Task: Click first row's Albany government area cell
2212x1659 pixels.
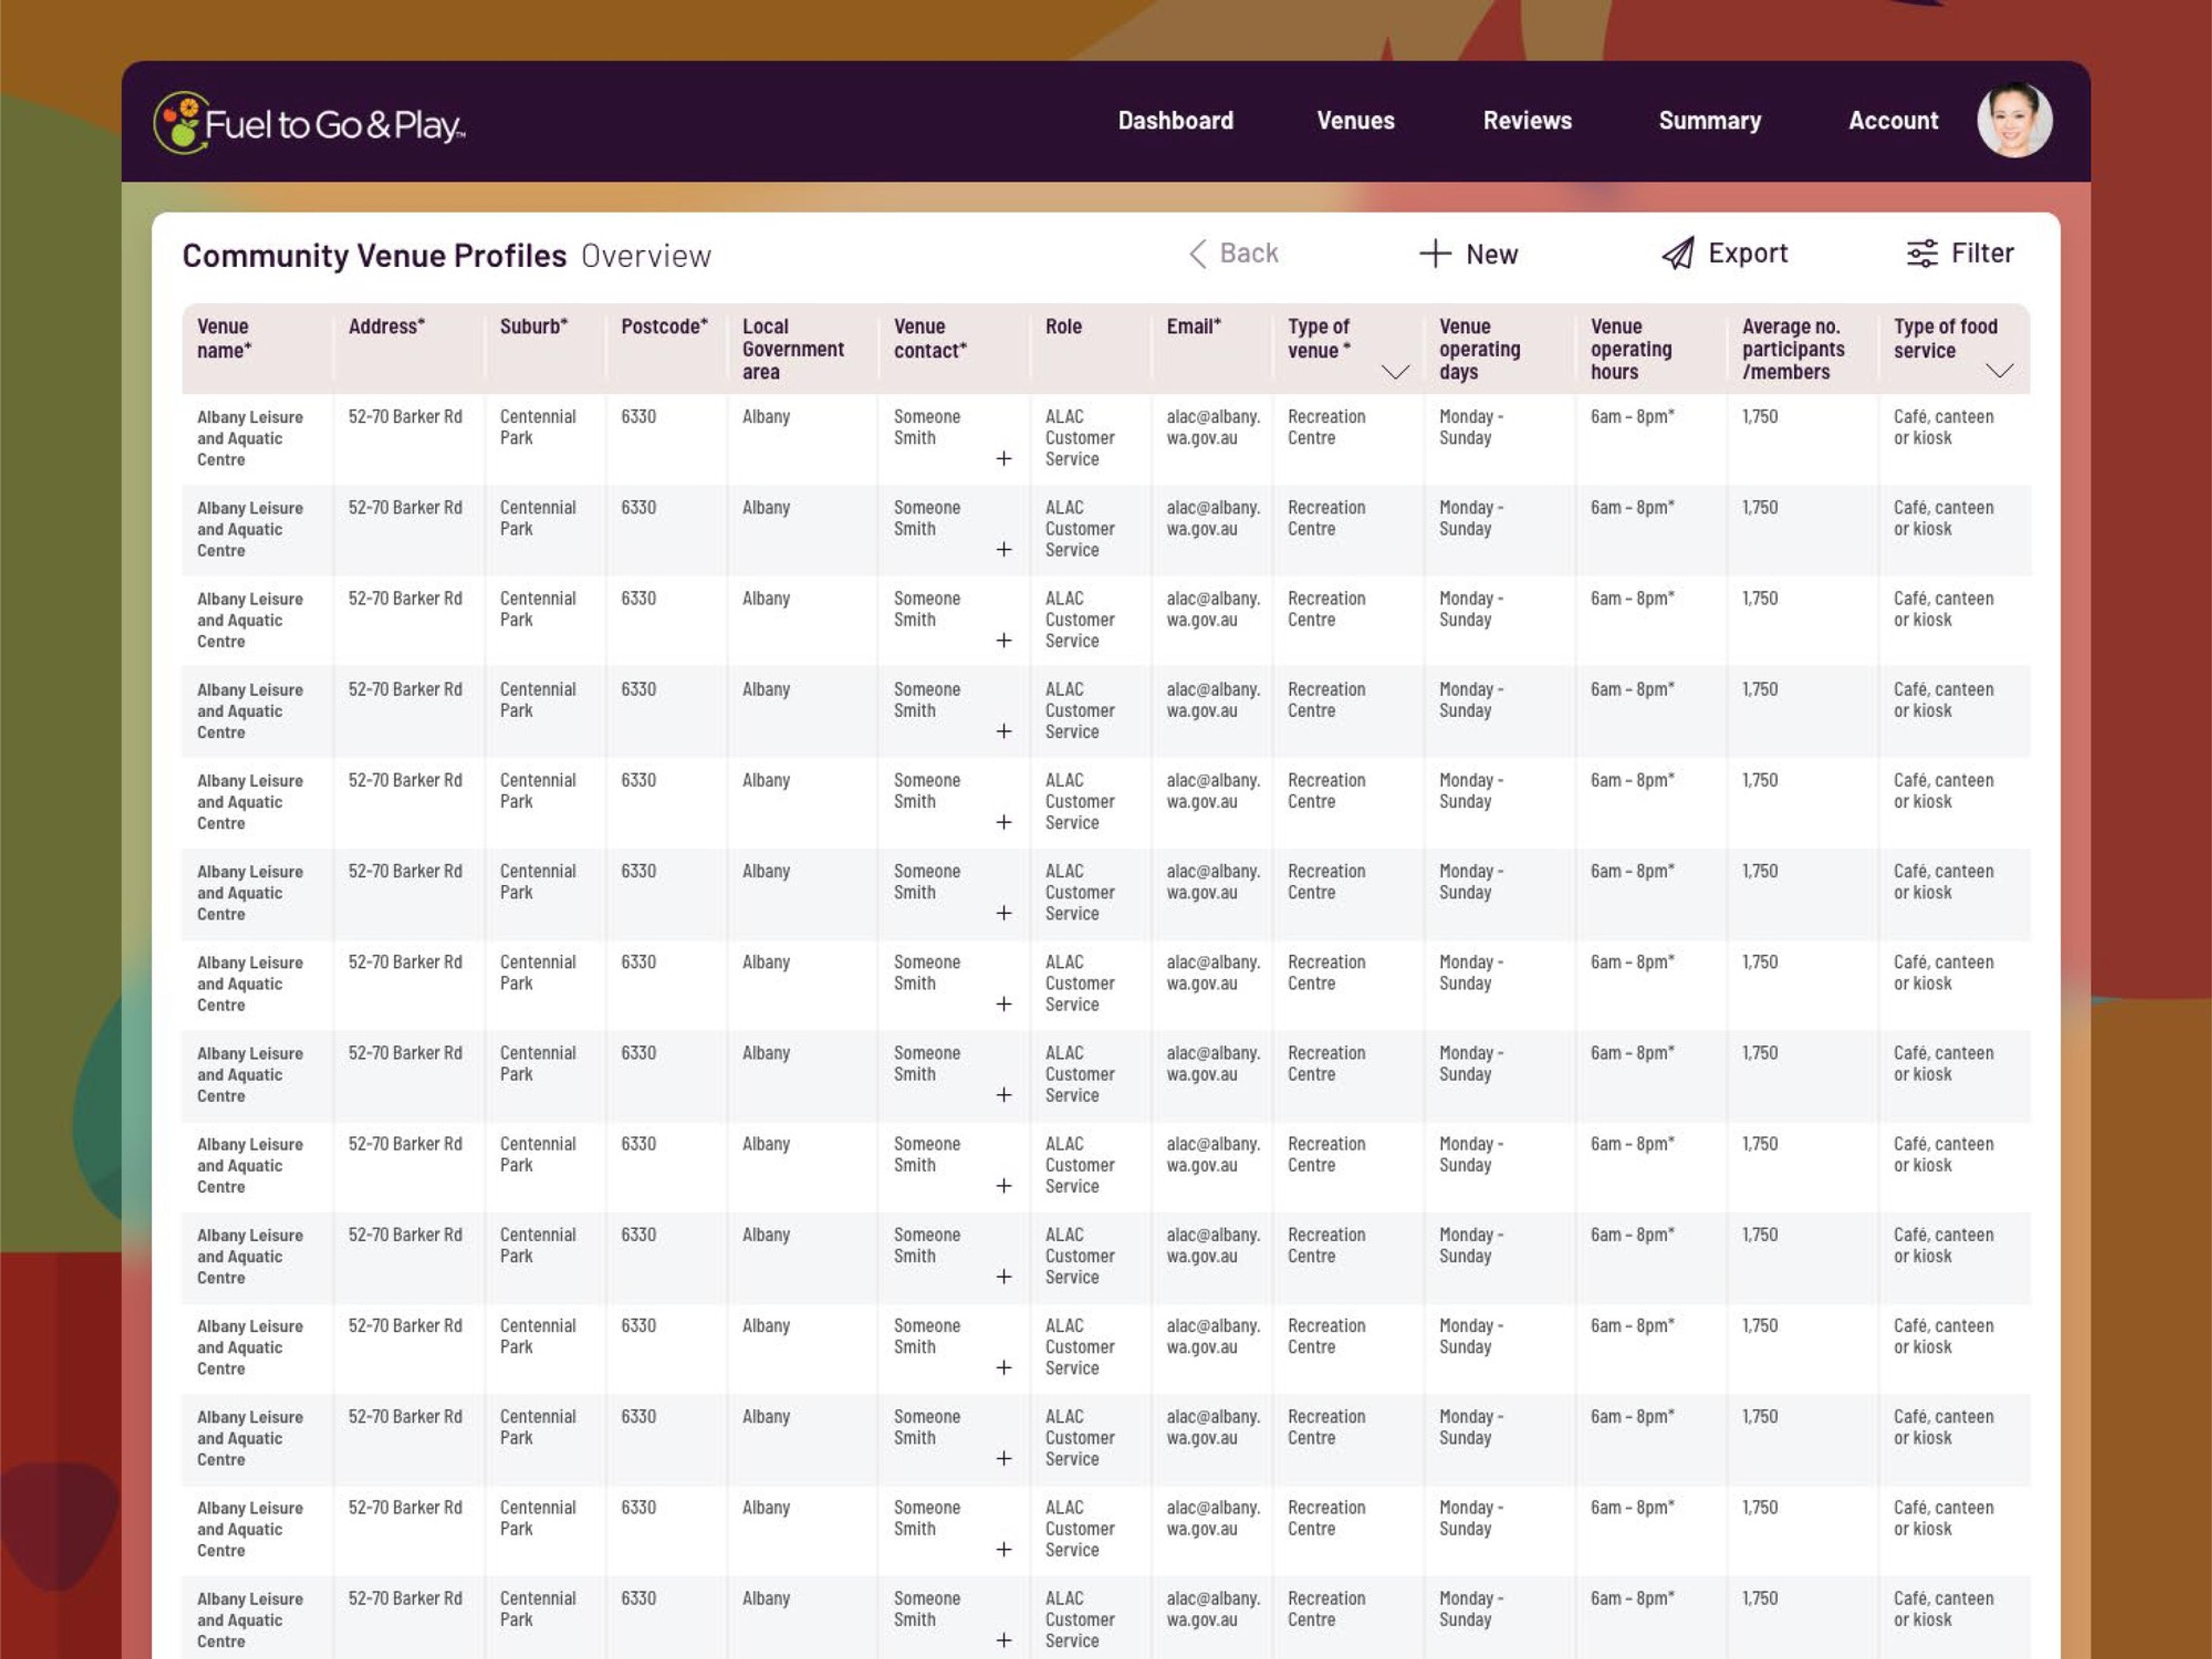Action: [x=766, y=417]
